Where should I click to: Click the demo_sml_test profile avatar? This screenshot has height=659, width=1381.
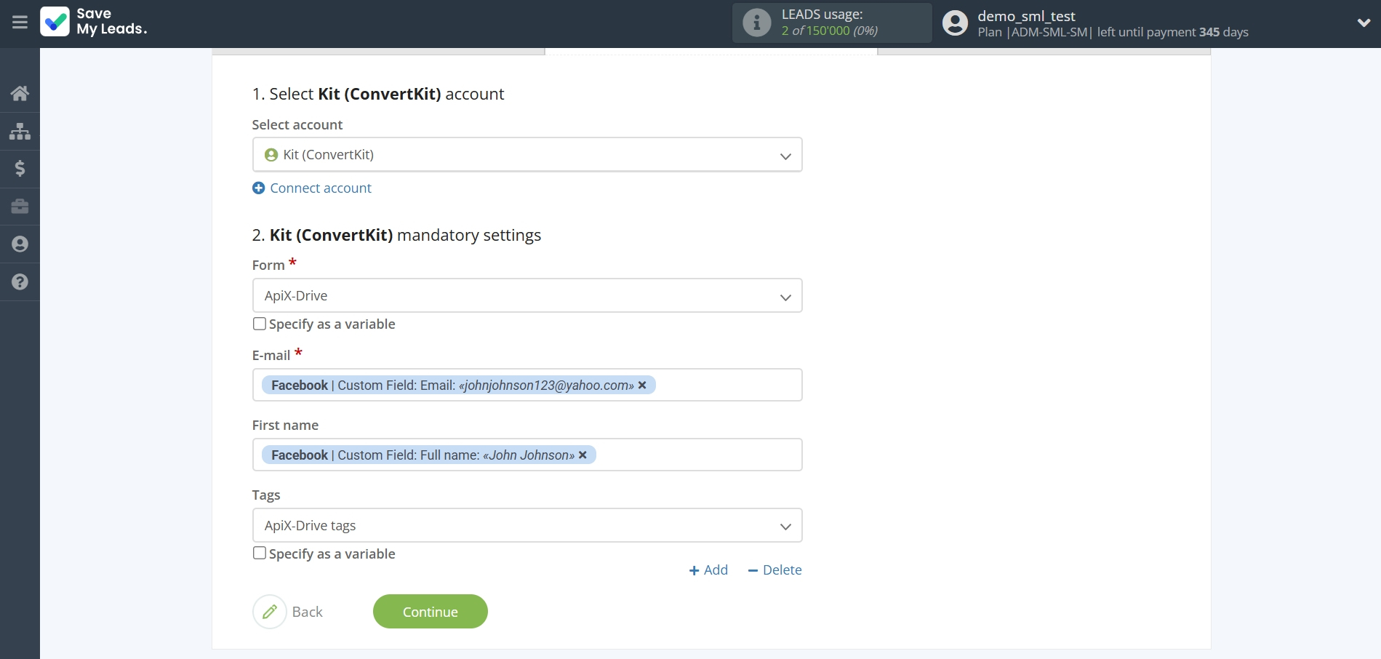pos(954,23)
